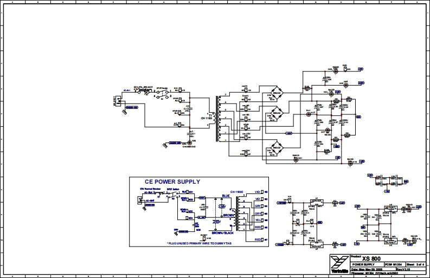The width and height of the screenshot is (430, 278).
Task: Click the Sheet 3 of 4 field
Action: (415, 263)
